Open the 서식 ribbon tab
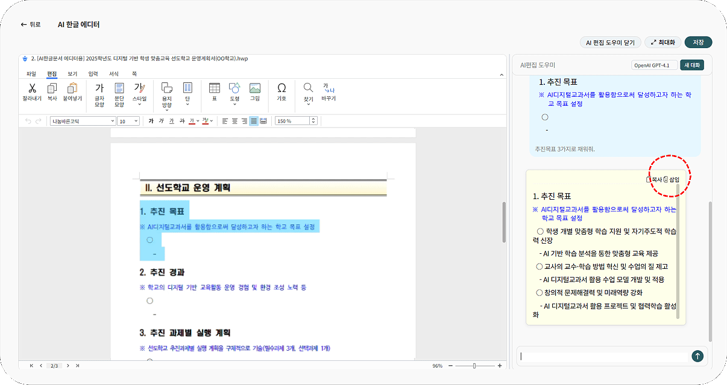Screen dimensions: 727x385 113,73
